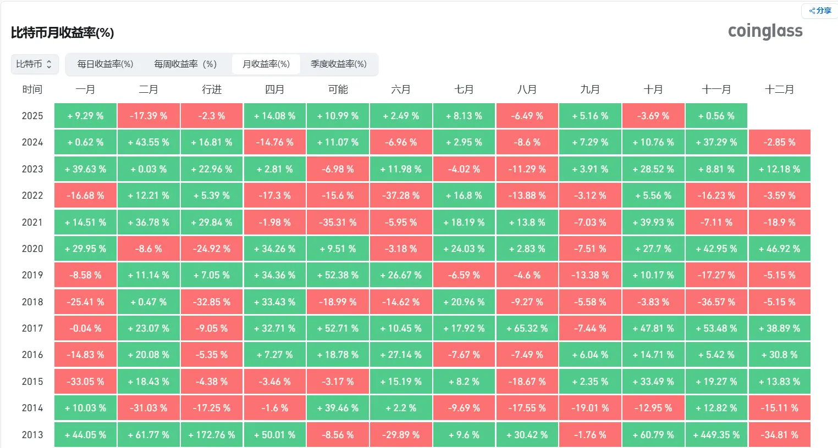Click the +43.55 % cell for 2024

(x=148, y=142)
